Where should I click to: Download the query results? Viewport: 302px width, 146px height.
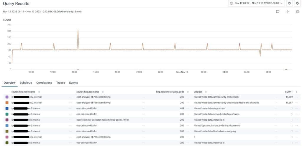point(288,12)
